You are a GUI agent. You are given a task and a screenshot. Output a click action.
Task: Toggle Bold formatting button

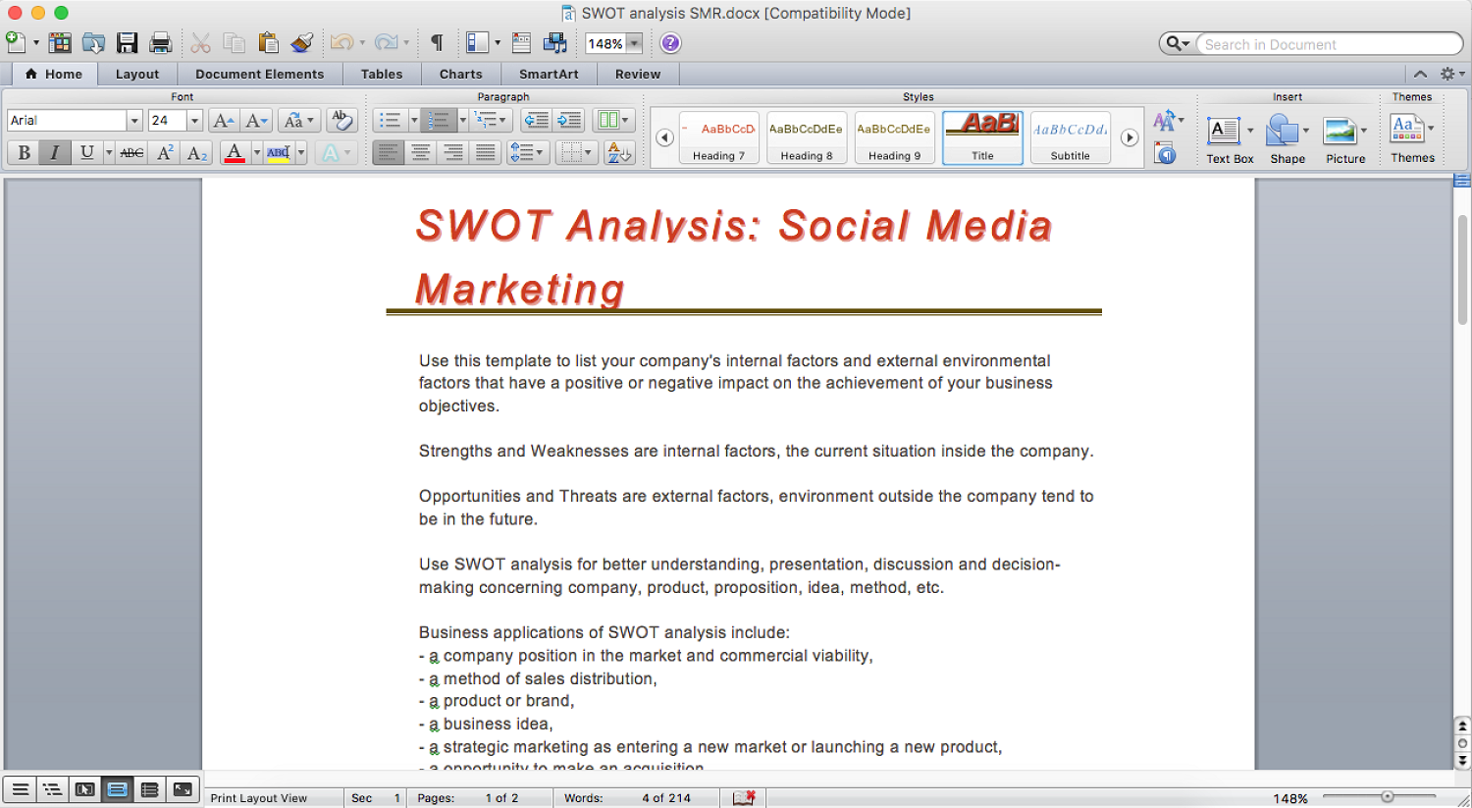coord(24,153)
